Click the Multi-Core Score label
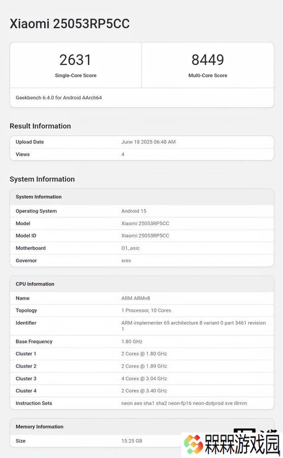This screenshot has height=458, width=283. pos(208,75)
